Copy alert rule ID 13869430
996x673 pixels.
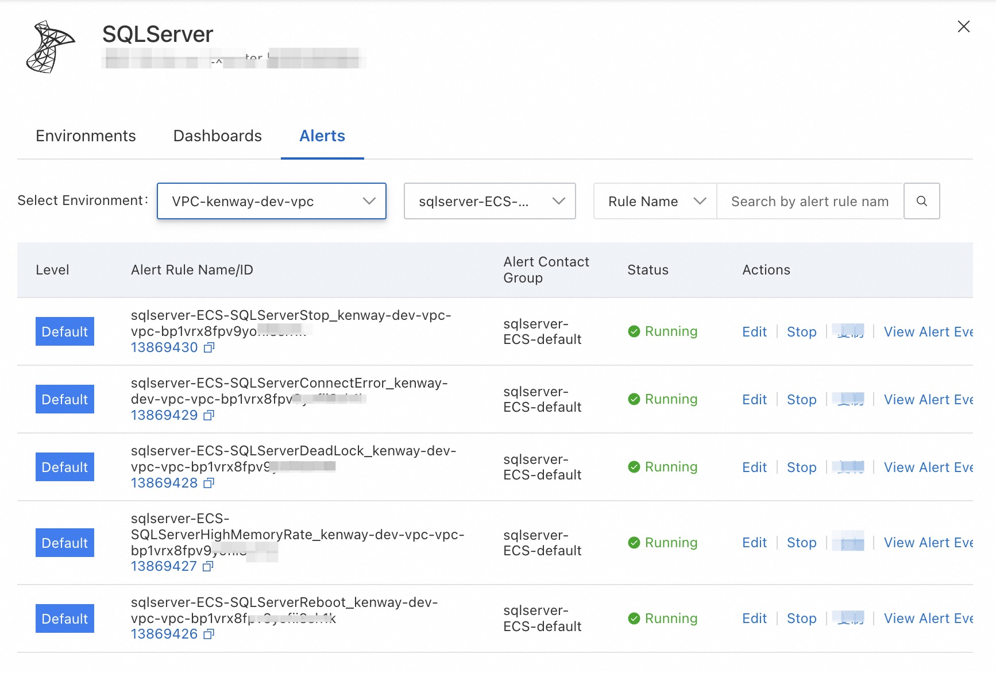pyautogui.click(x=209, y=347)
